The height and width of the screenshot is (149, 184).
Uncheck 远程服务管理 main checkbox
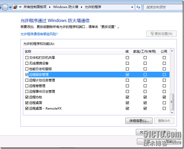pos(27,74)
